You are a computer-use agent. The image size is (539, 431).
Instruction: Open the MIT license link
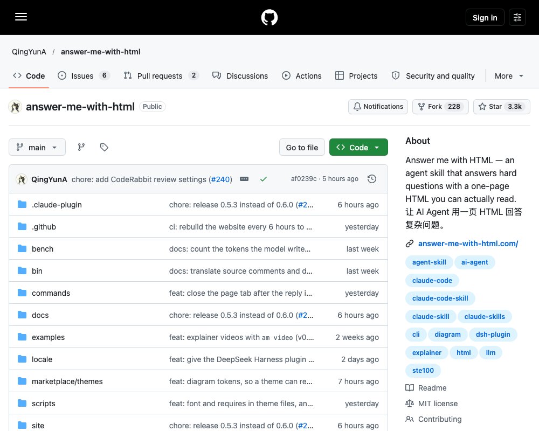click(438, 404)
